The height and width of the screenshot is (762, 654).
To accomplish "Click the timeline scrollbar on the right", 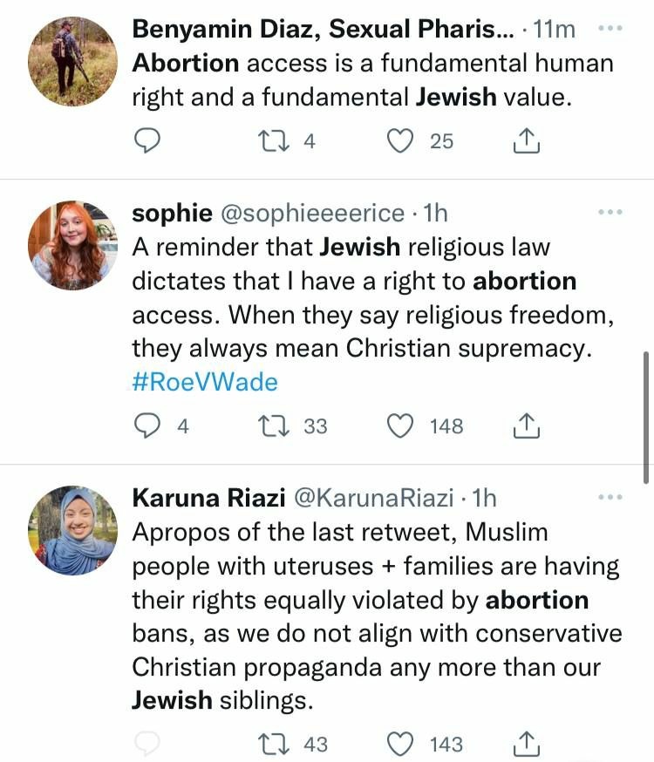I will pos(645,417).
